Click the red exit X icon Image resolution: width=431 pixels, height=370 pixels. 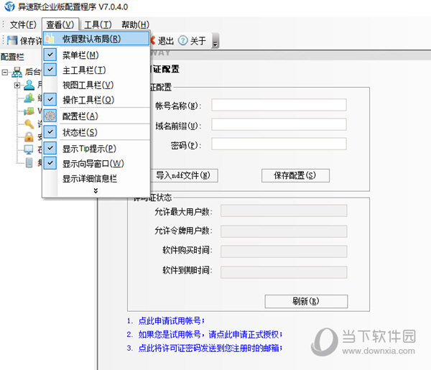(152, 40)
